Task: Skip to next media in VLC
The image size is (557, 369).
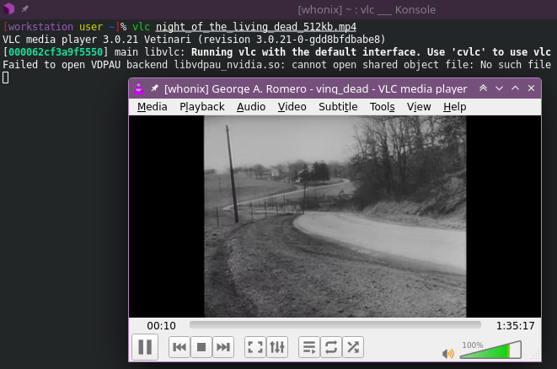Action: 223,346
